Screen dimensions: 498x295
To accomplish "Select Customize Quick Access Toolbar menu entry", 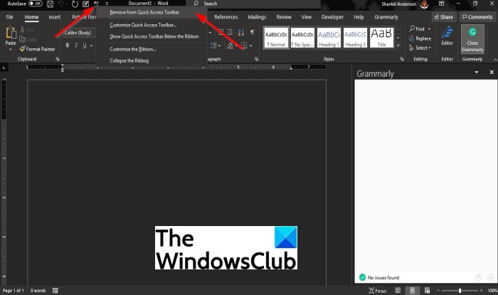I will click(x=143, y=25).
